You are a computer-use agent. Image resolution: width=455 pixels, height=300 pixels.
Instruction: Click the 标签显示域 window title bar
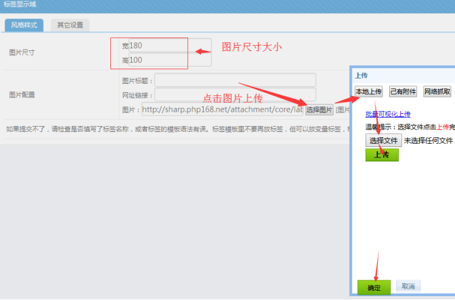click(x=20, y=5)
